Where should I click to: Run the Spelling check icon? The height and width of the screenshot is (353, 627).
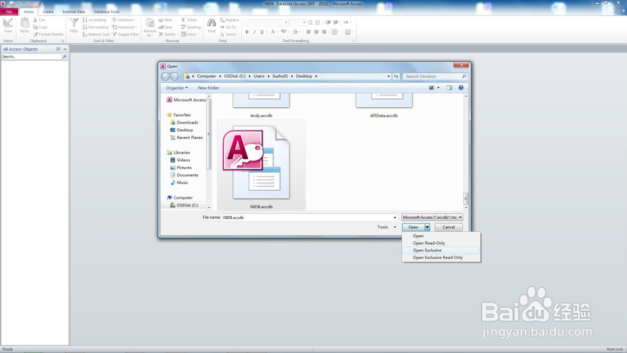coord(184,27)
